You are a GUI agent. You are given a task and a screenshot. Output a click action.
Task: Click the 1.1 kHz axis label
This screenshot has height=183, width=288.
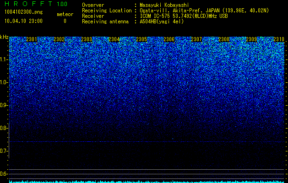pos(4,59)
